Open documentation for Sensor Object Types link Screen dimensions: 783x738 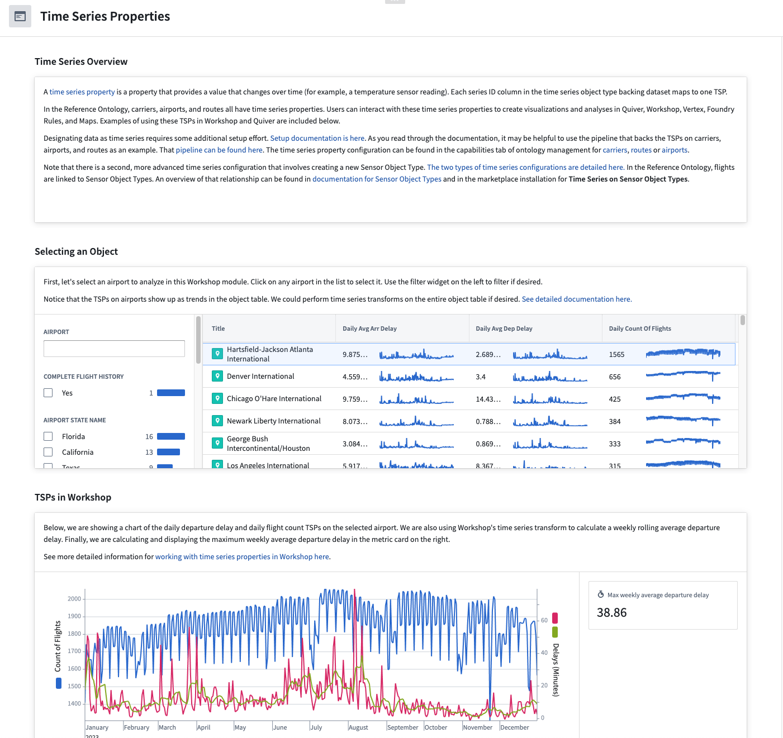pyautogui.click(x=377, y=179)
